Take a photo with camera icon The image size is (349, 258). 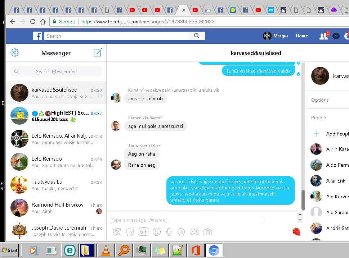tap(208, 232)
